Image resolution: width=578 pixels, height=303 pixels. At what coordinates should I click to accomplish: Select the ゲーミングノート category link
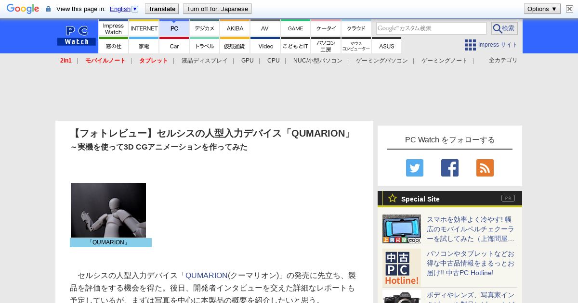pos(445,61)
